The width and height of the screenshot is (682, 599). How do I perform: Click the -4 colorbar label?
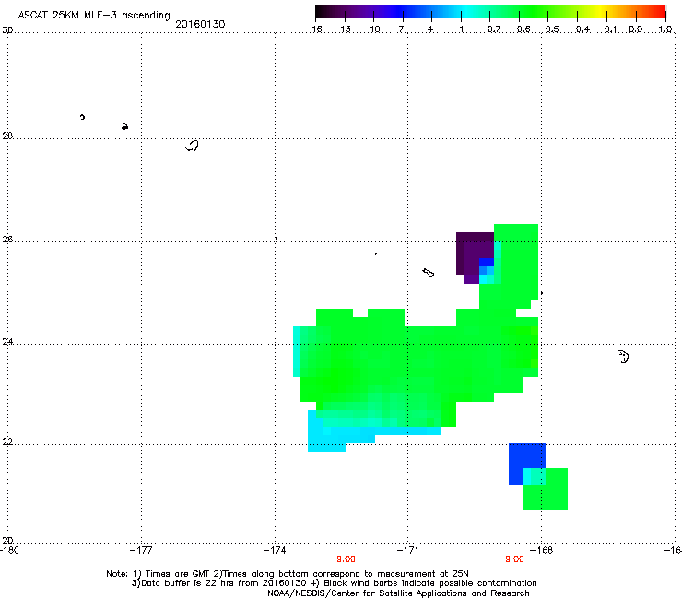[x=429, y=29]
